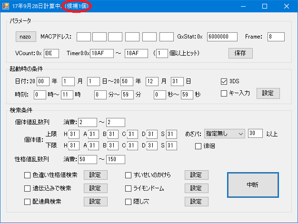Click upper limit S IV field
Image resolution: width=298 pixels, height=223 pixels.
pyautogui.click(x=171, y=134)
